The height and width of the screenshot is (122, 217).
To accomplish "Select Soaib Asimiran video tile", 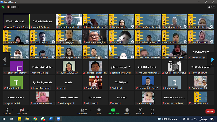I will tap(174, 21).
